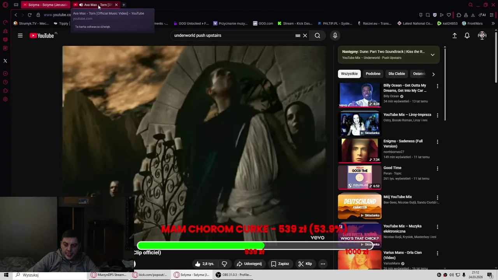This screenshot has height=280, width=498.
Task: Go back to the previous page
Action: (x=16, y=15)
